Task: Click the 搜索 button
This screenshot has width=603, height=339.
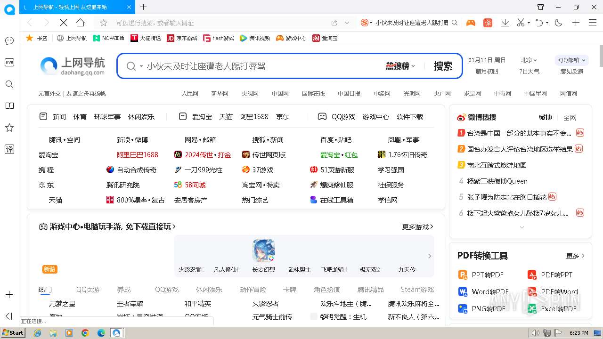Action: (443, 66)
